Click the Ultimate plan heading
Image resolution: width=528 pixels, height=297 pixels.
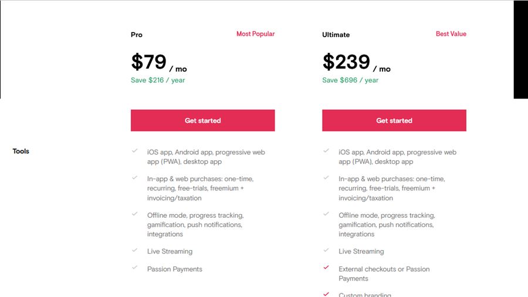(336, 35)
